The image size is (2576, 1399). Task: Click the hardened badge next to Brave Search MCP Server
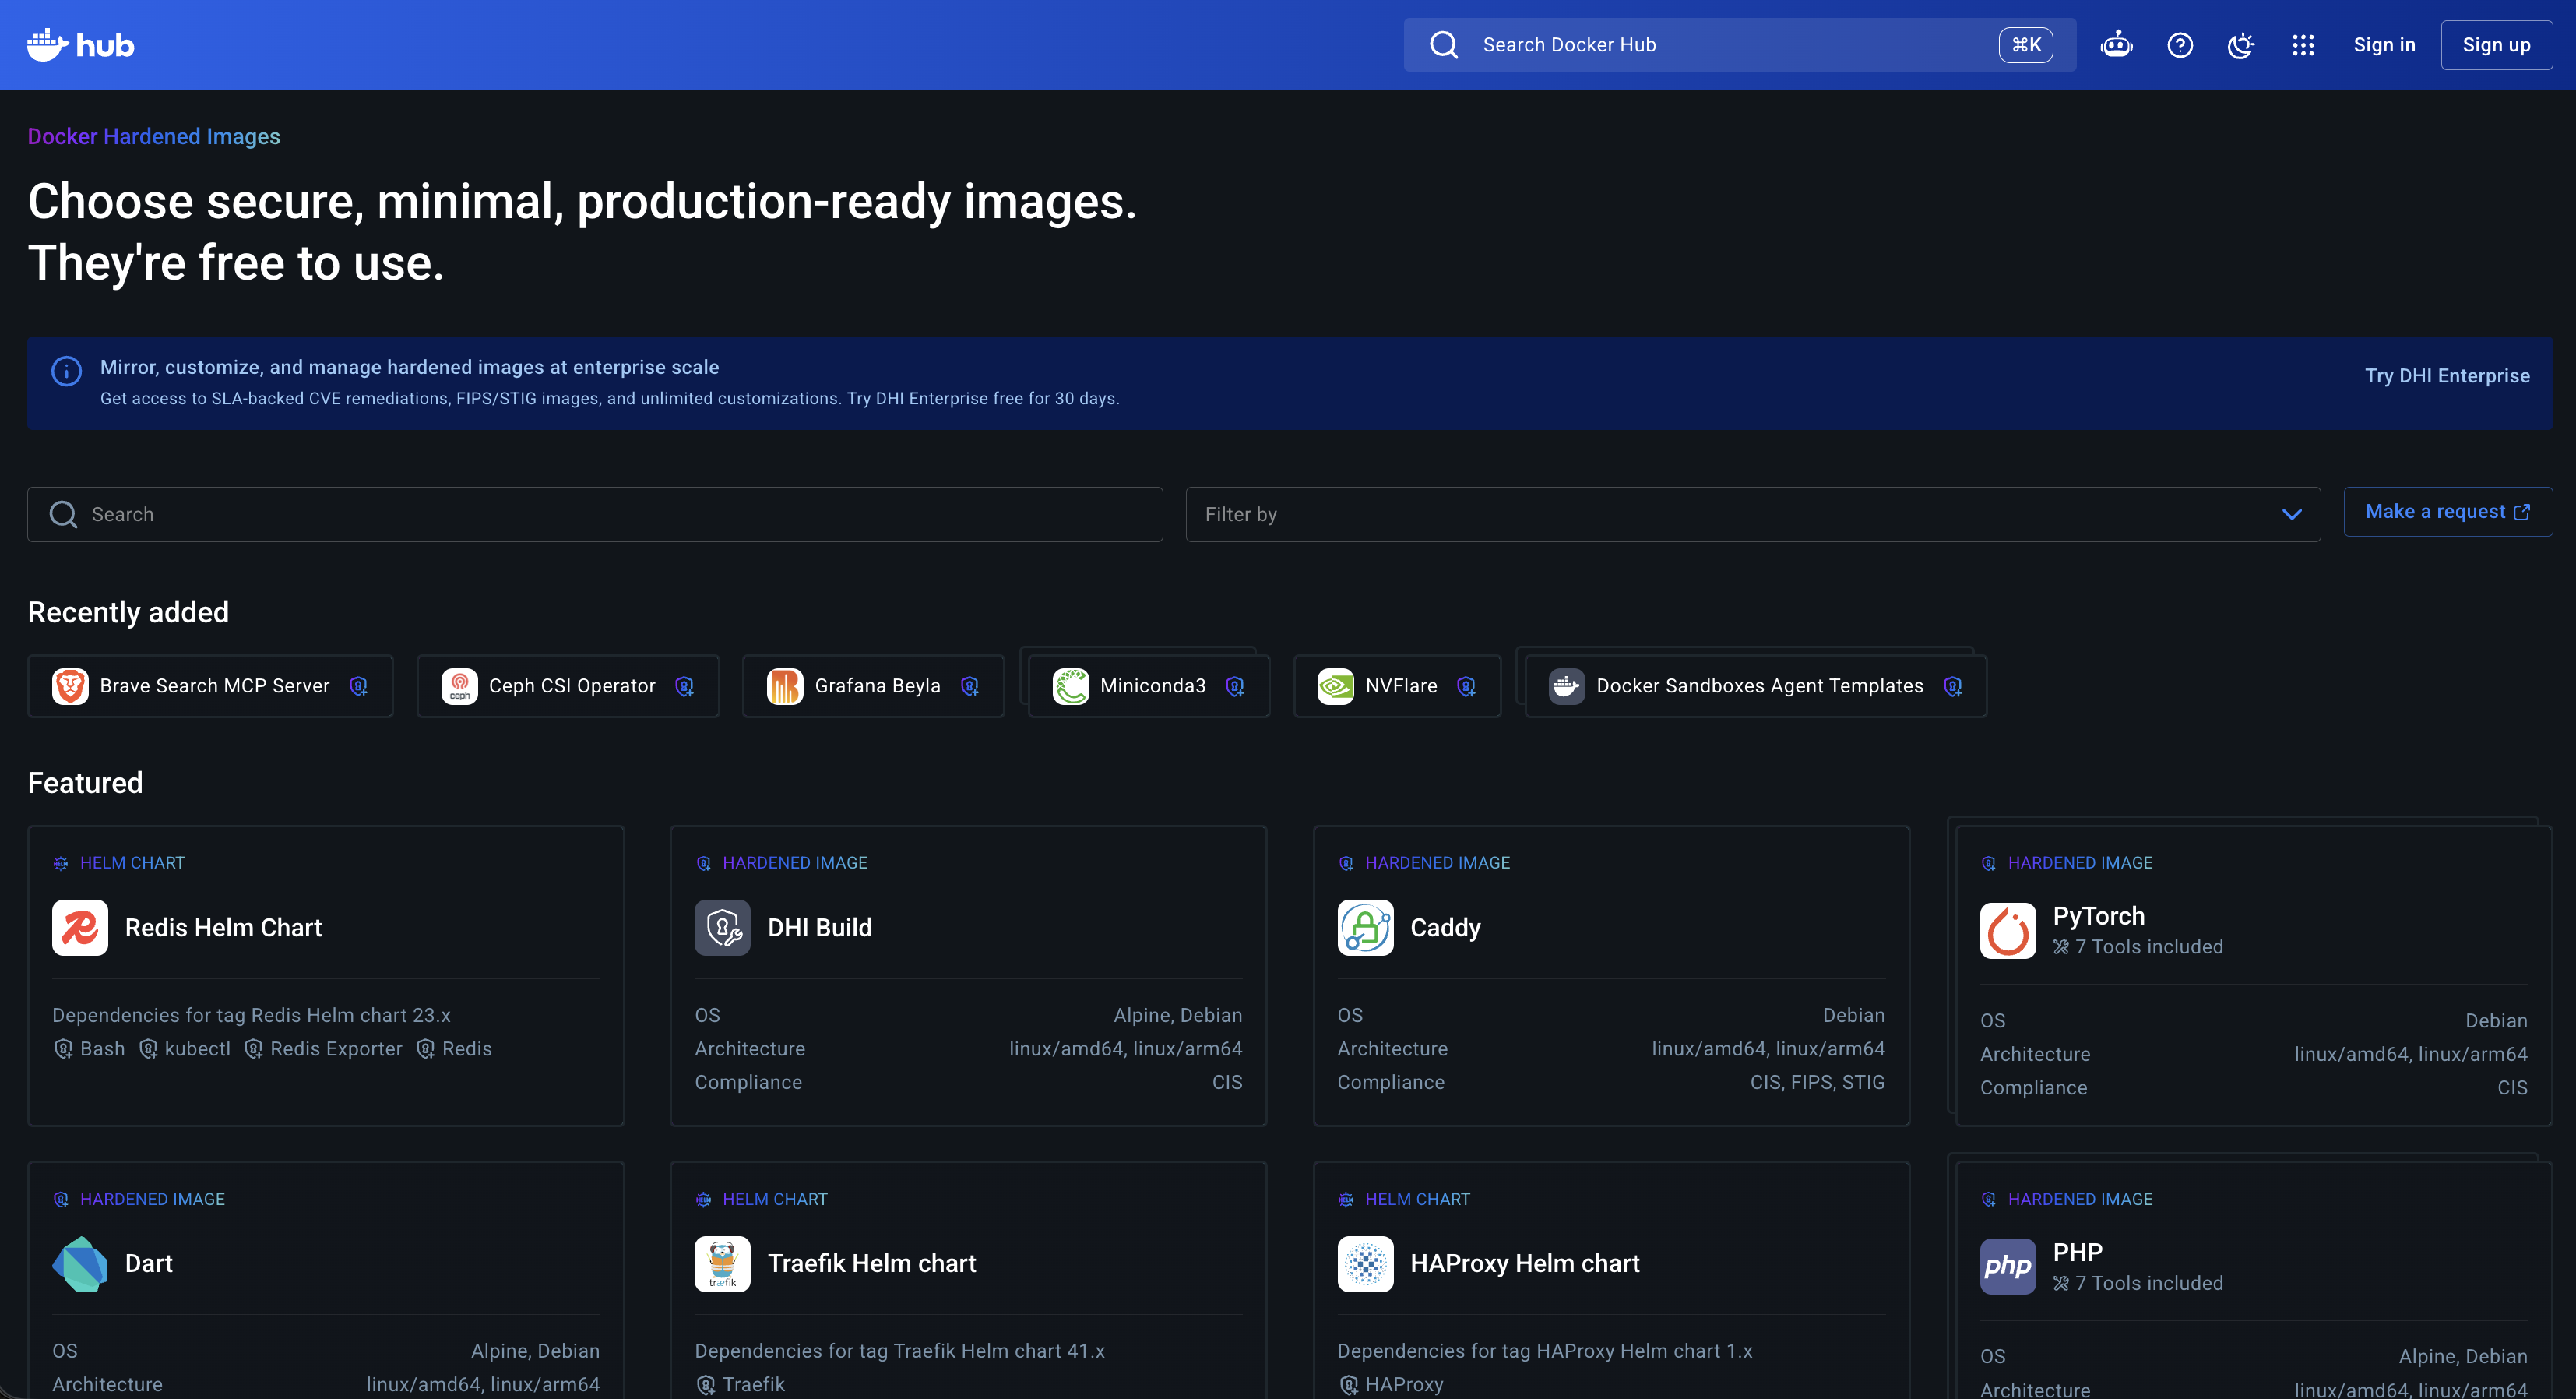point(359,686)
